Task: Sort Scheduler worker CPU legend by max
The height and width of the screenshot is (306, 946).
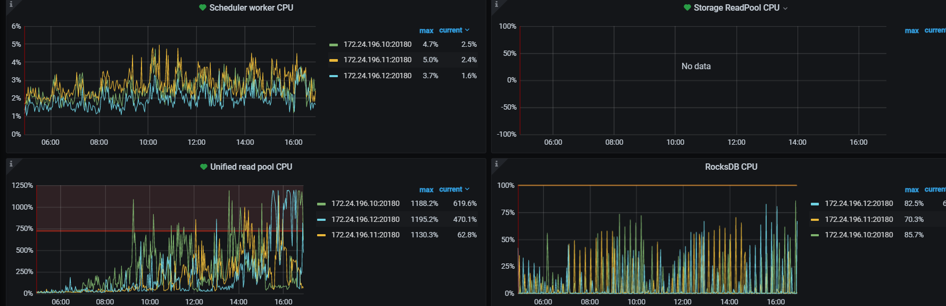Action: coord(426,31)
